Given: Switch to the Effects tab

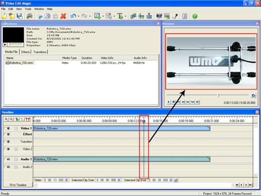Looking at the screenshot, I should pyautogui.click(x=26, y=52).
